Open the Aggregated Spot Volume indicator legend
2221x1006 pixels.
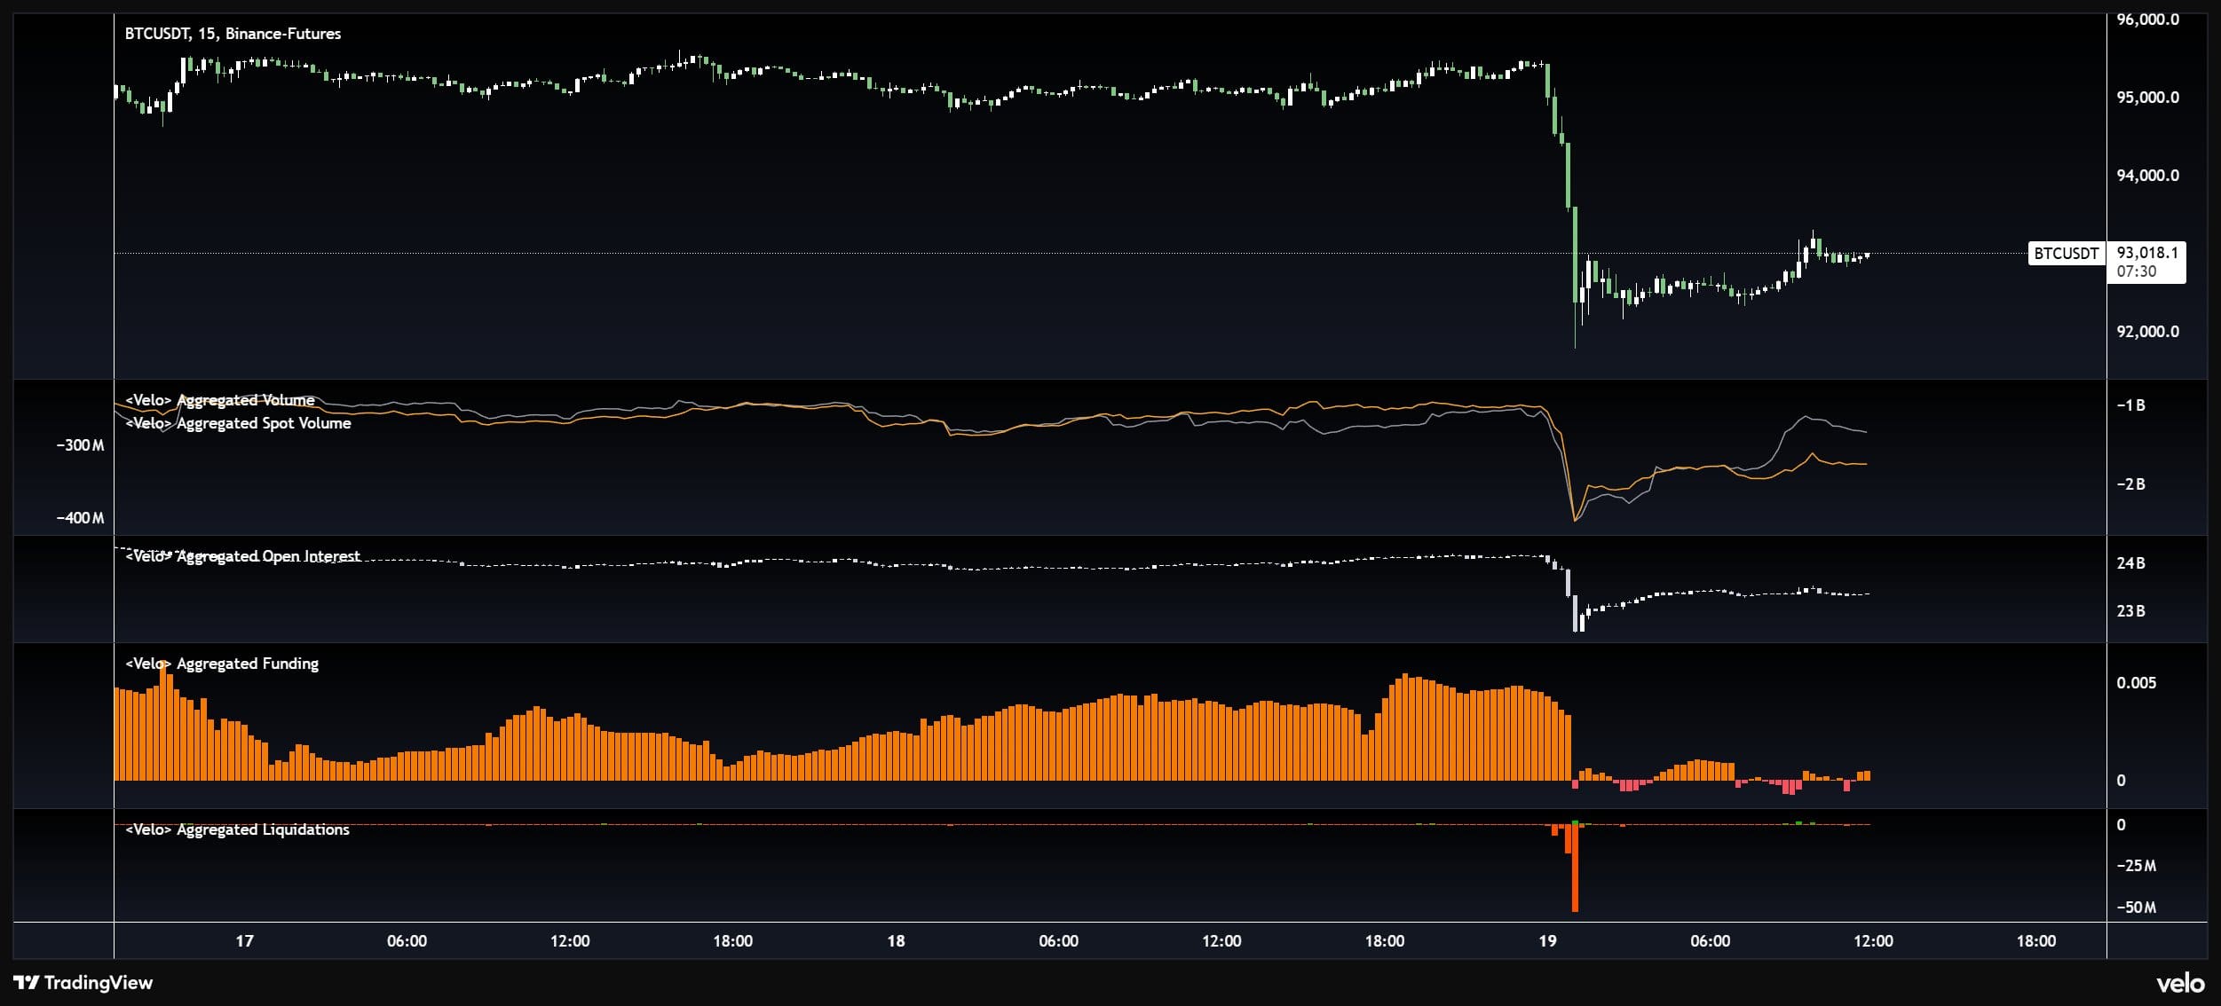(x=238, y=423)
